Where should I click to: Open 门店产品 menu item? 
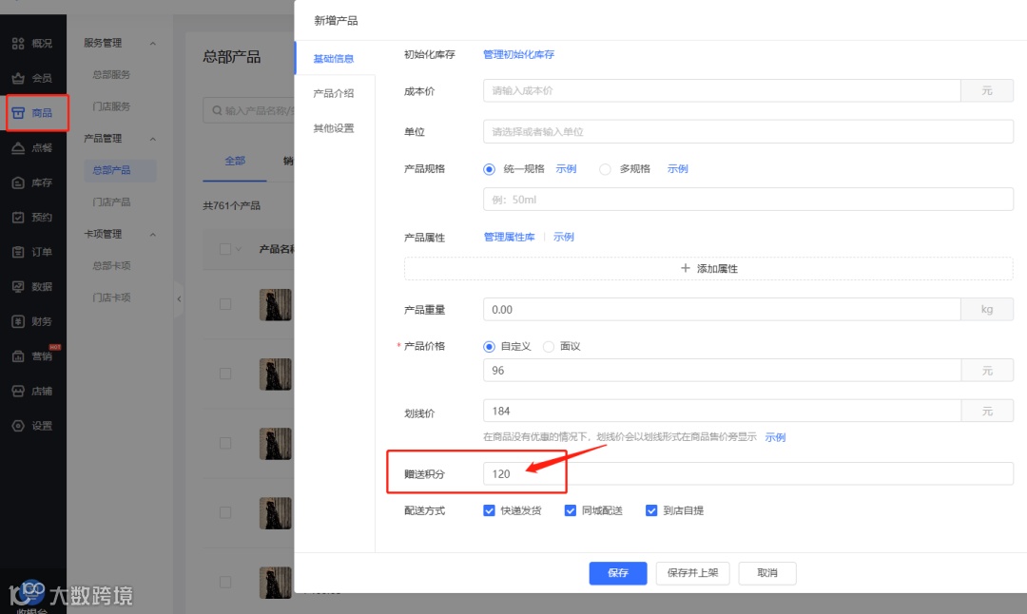111,201
